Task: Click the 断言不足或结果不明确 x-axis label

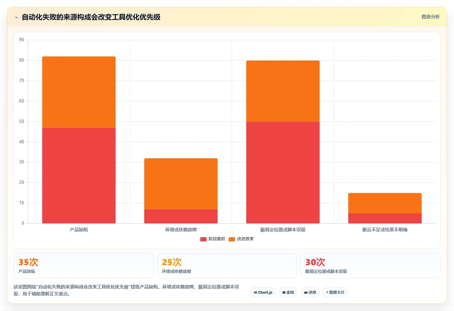Action: click(385, 230)
